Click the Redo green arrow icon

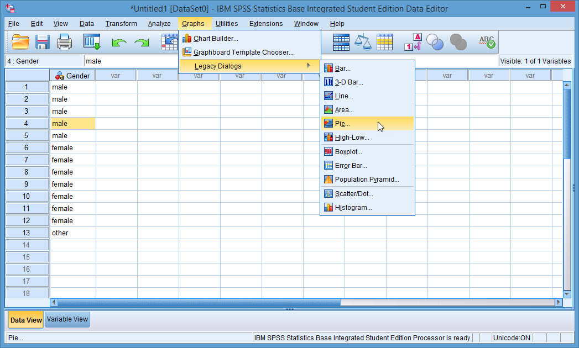tap(142, 43)
